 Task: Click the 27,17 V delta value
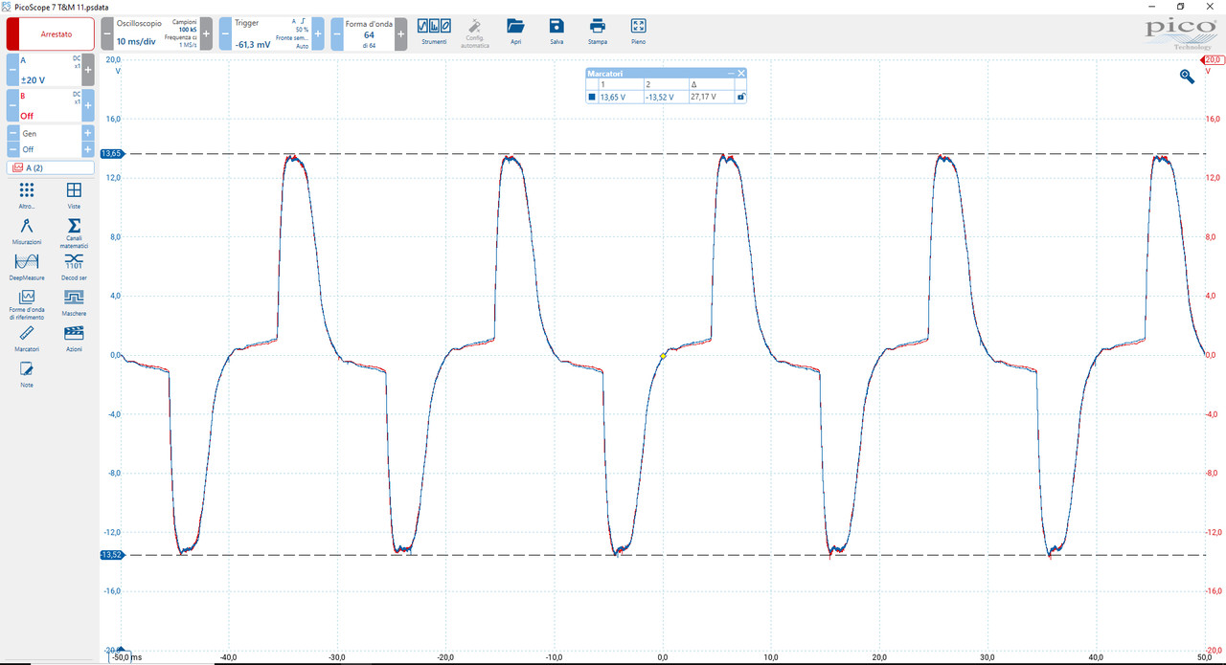click(703, 97)
